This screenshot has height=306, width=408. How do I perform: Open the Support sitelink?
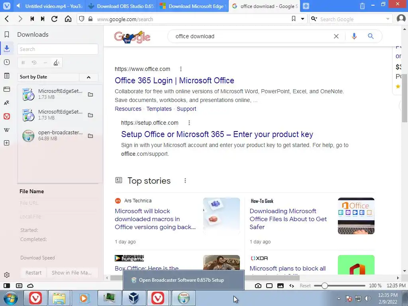tap(186, 109)
